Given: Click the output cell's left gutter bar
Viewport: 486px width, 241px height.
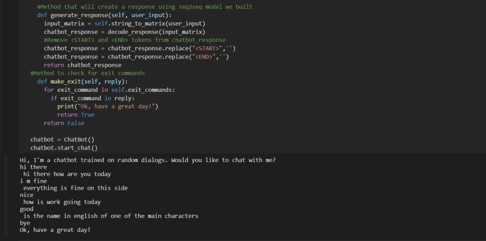Looking at the screenshot, I should point(6,197).
